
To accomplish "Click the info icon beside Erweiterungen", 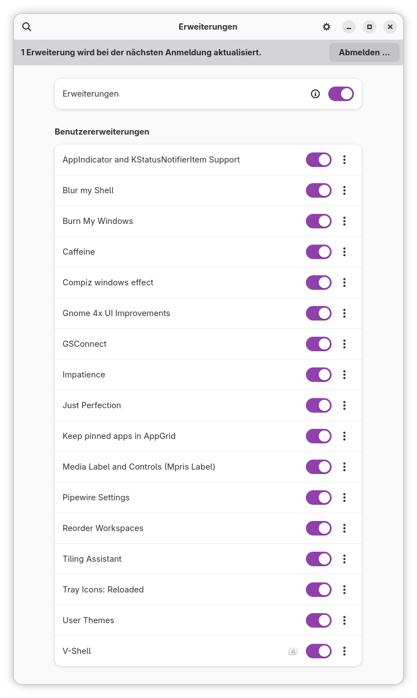I will click(315, 94).
